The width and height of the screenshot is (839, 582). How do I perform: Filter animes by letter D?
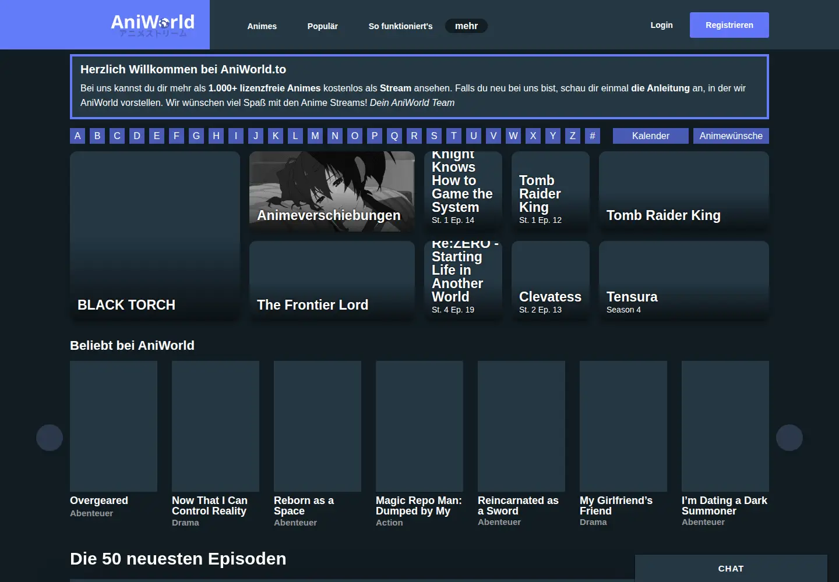137,136
